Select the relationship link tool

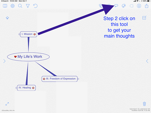124,6
